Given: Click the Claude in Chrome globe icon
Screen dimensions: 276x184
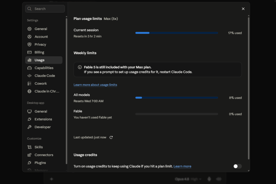Looking at the screenshot, I should point(29,91).
